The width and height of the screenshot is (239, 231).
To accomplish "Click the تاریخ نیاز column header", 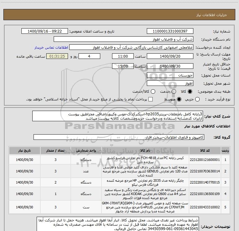I will (25, 150).
